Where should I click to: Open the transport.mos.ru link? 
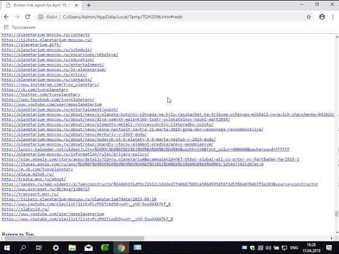pyautogui.click(x=30, y=194)
